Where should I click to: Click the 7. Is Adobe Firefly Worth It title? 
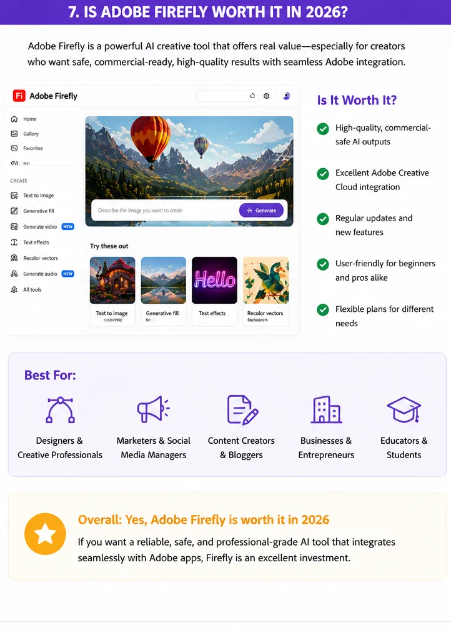point(207,12)
